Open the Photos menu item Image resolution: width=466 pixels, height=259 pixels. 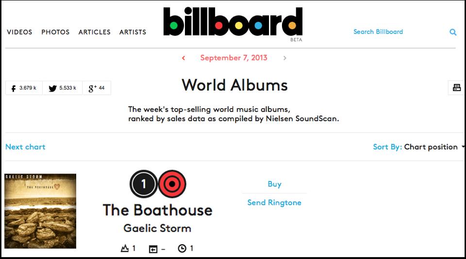coord(55,32)
